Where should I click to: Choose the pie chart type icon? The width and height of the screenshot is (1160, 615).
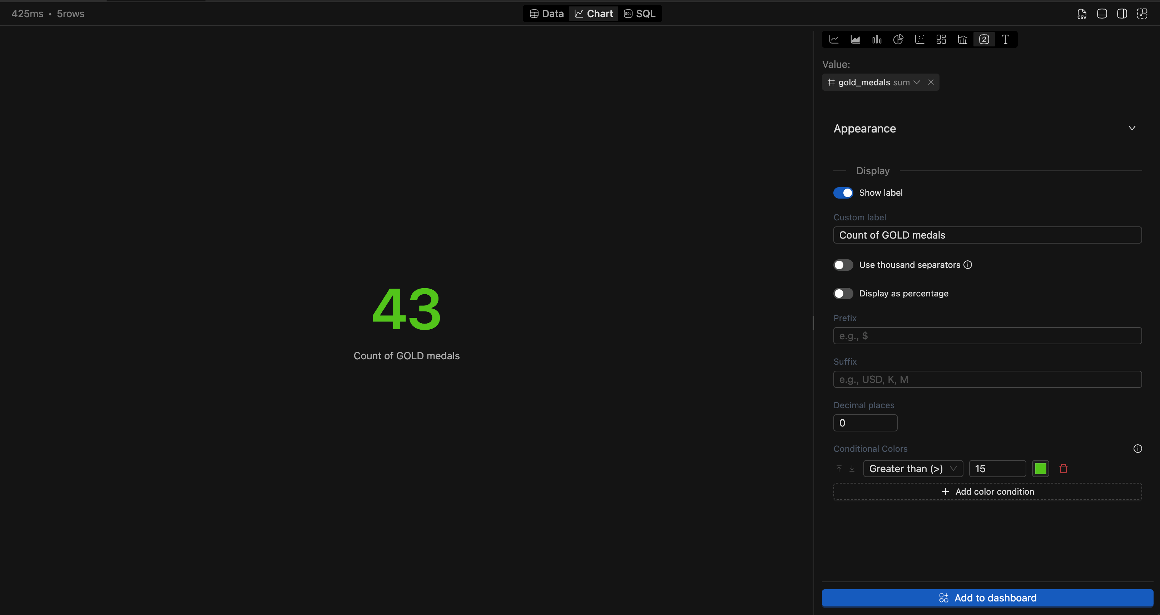898,40
